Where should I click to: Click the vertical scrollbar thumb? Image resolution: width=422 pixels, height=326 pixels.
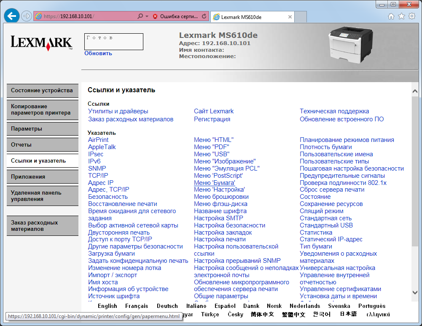click(415, 171)
